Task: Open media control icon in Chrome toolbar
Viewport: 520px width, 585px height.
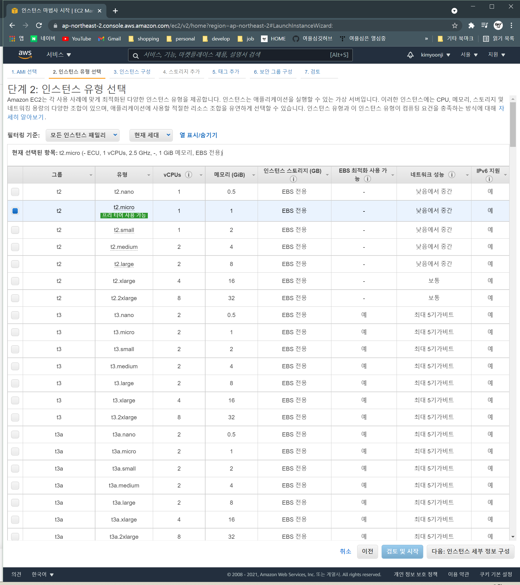Action: coord(485,25)
